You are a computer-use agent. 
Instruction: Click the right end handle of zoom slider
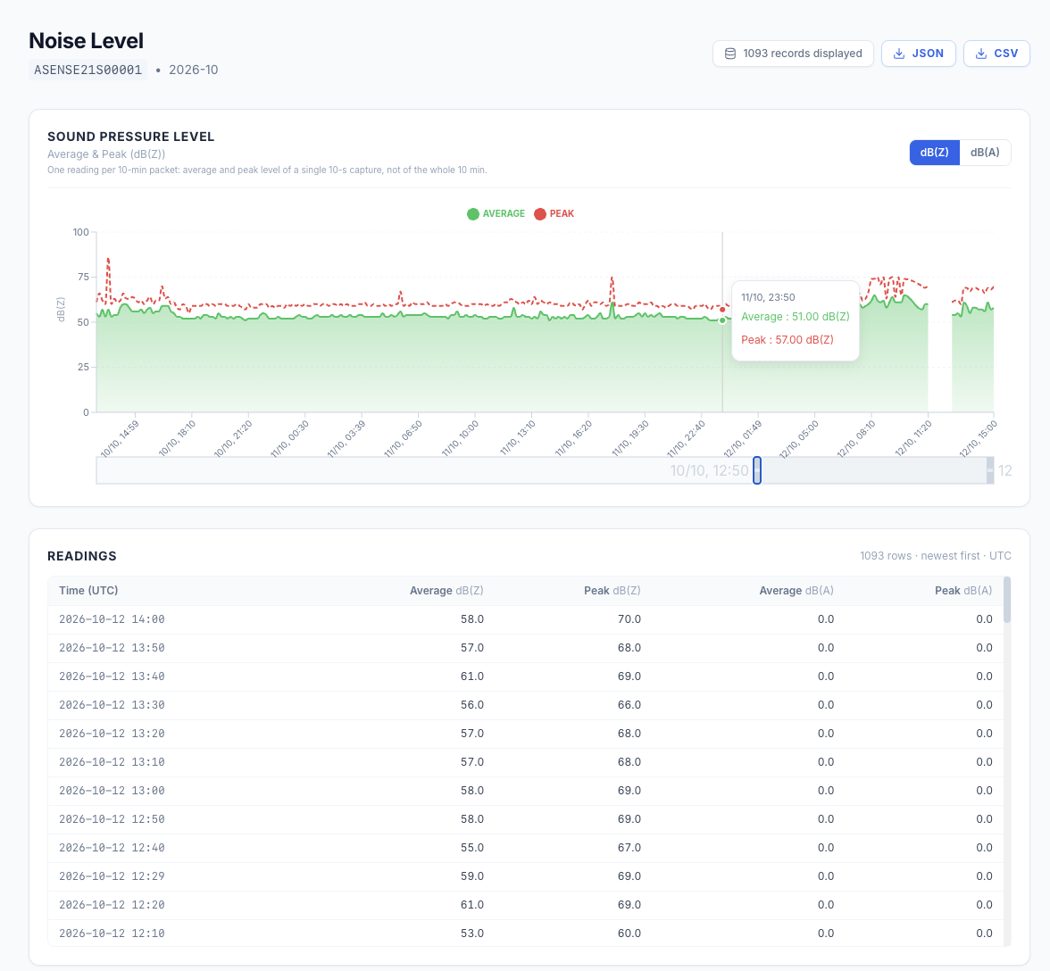(x=989, y=470)
